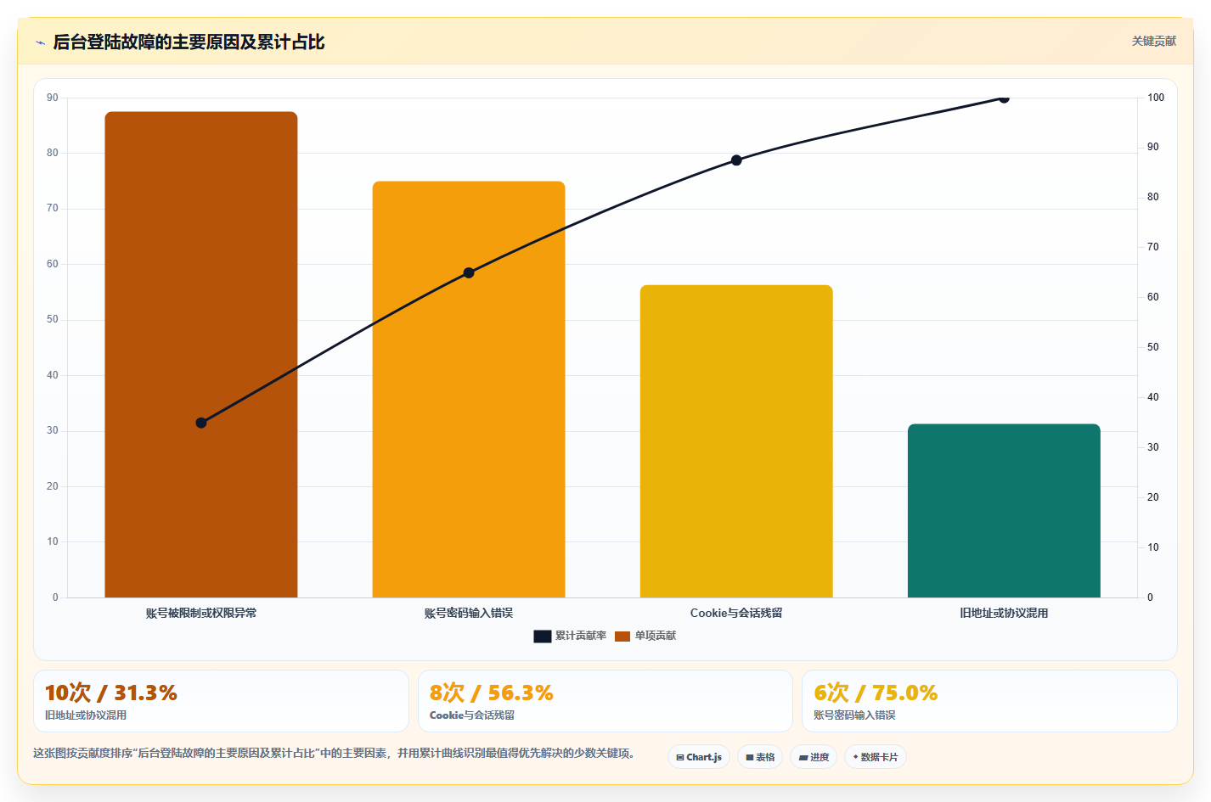Image resolution: width=1211 pixels, height=802 pixels.
Task: Click the cumulative line point at 100
Action: point(1004,98)
